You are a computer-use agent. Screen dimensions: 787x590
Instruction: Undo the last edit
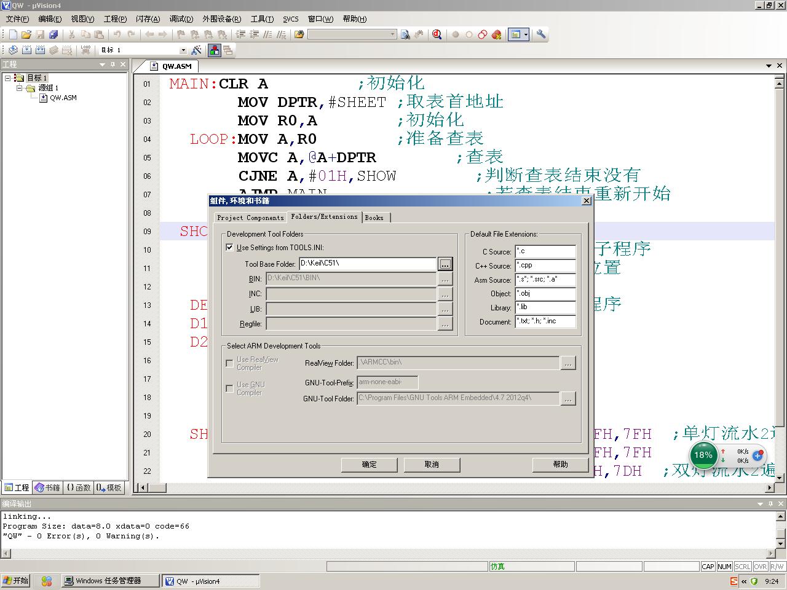[117, 34]
